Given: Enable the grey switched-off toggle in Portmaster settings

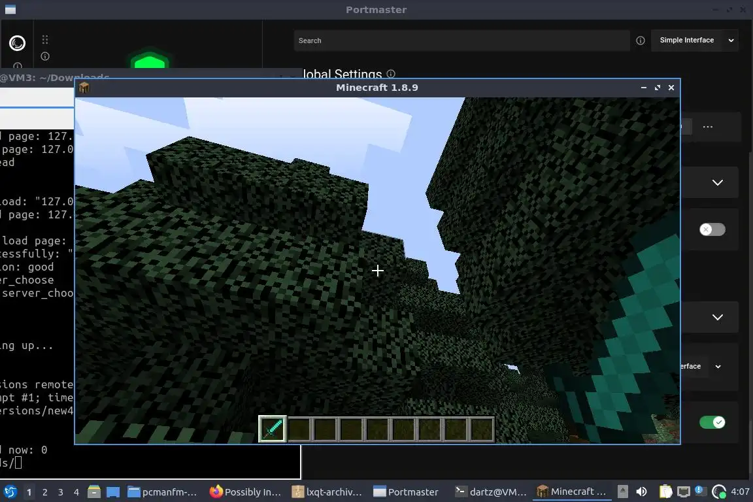Looking at the screenshot, I should point(712,229).
